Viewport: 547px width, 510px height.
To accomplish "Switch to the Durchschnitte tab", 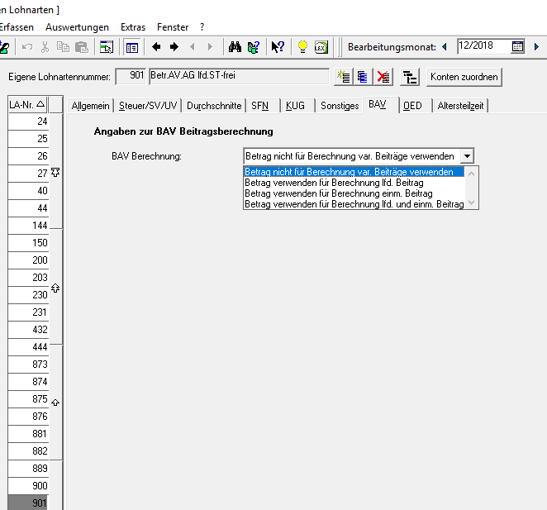I will 214,106.
